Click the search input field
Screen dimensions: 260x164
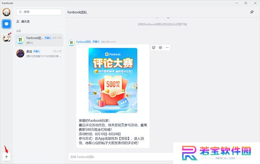pos(39,12)
